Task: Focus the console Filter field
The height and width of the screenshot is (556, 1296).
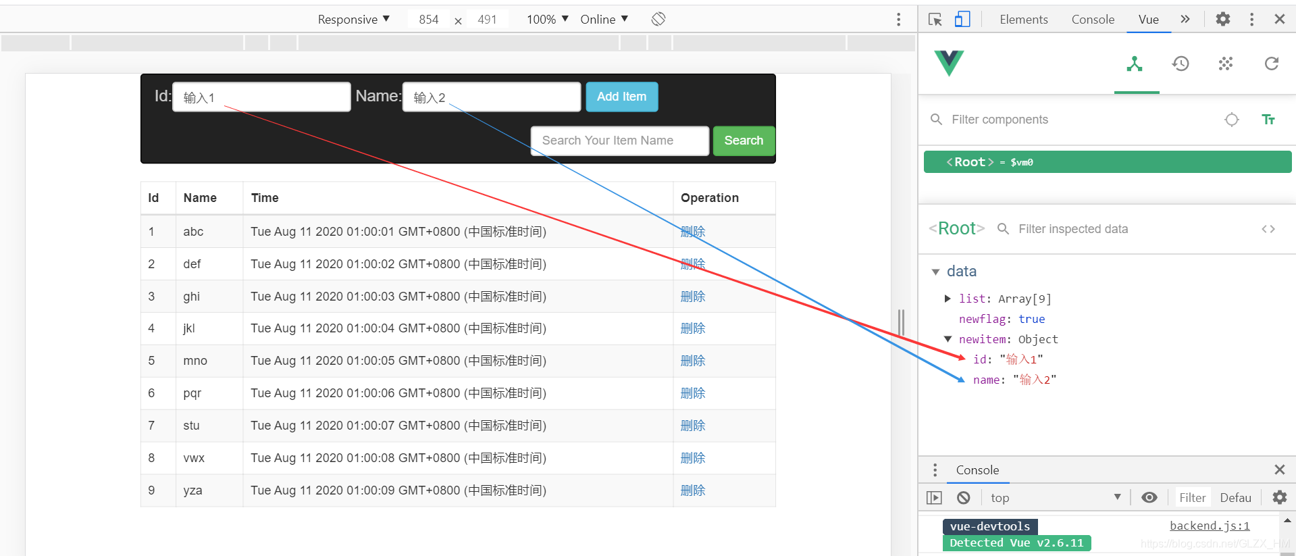Action: 1193,498
